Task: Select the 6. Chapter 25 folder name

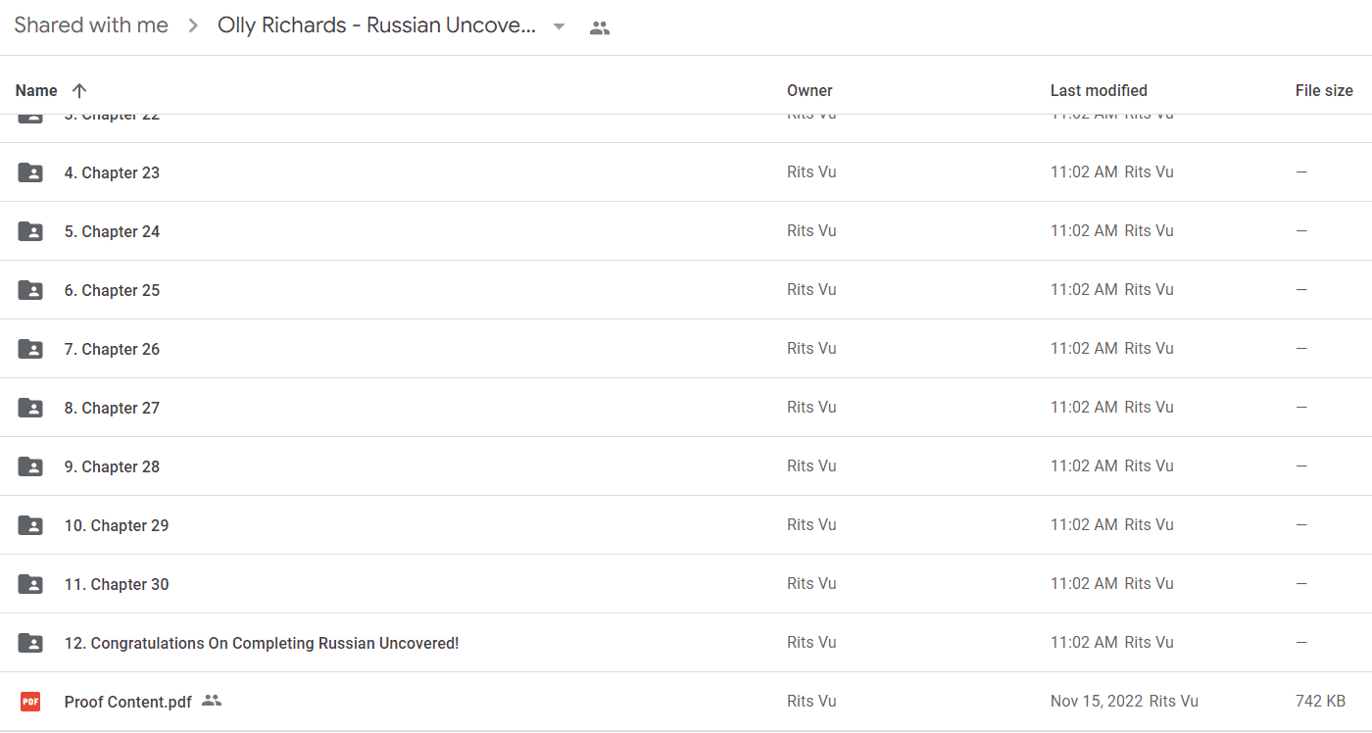Action: point(112,290)
